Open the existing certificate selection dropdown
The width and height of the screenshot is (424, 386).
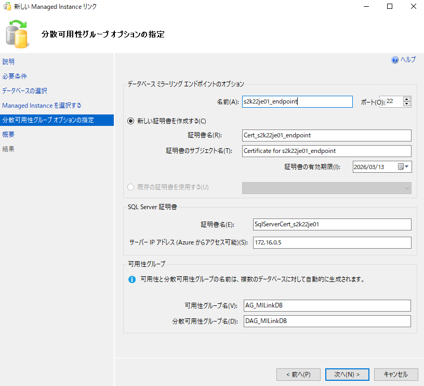coord(406,188)
